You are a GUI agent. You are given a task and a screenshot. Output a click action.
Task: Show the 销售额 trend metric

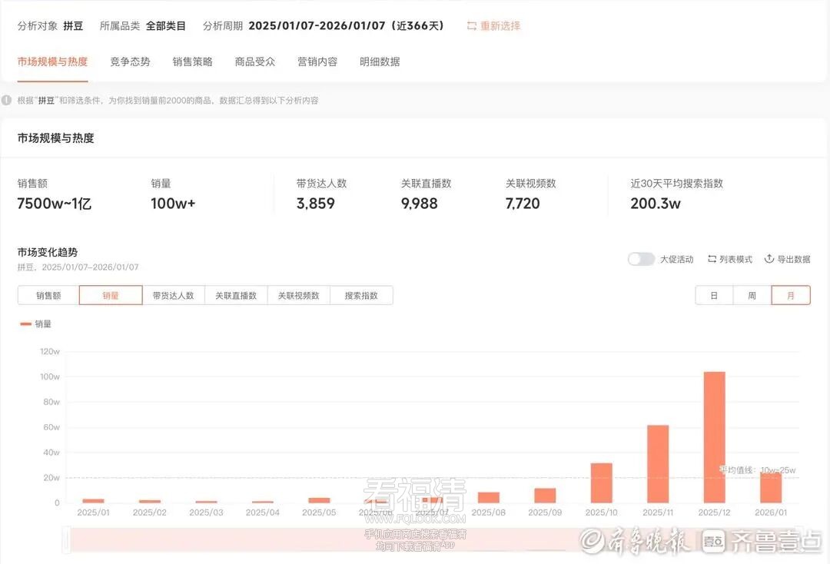(x=48, y=295)
